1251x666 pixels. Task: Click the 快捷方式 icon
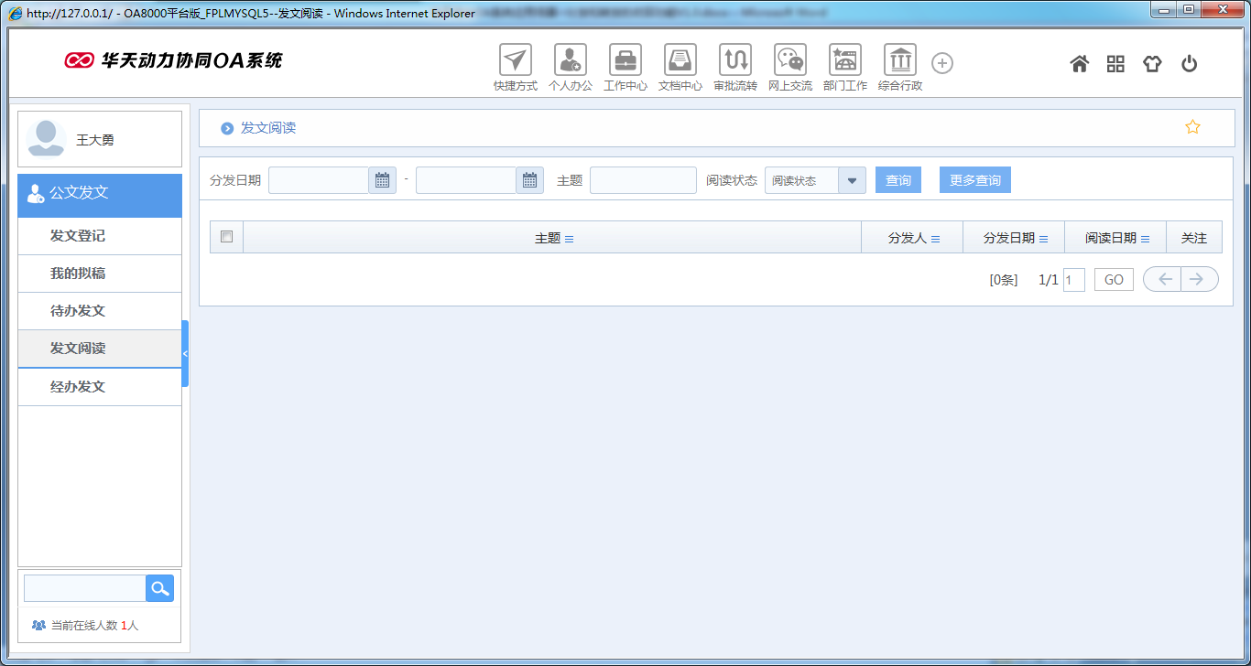(516, 61)
